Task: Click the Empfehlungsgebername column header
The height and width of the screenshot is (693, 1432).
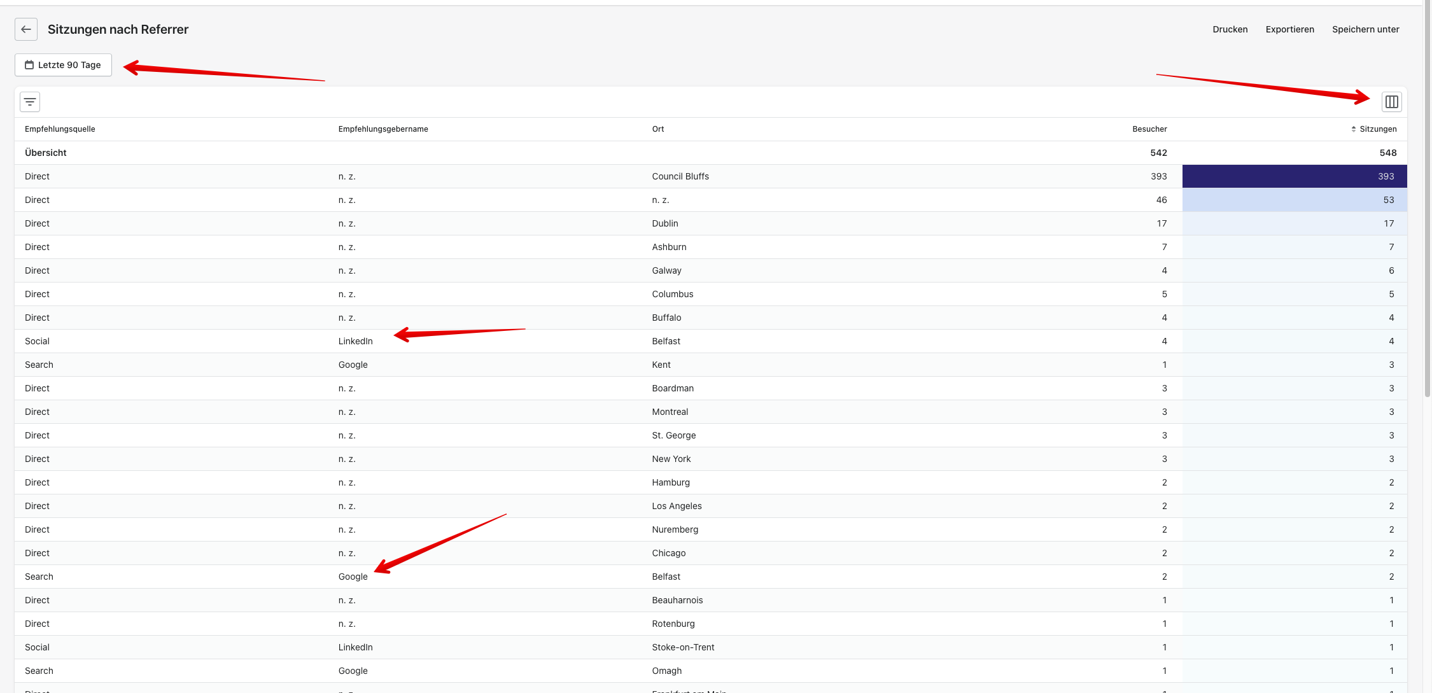Action: click(383, 129)
